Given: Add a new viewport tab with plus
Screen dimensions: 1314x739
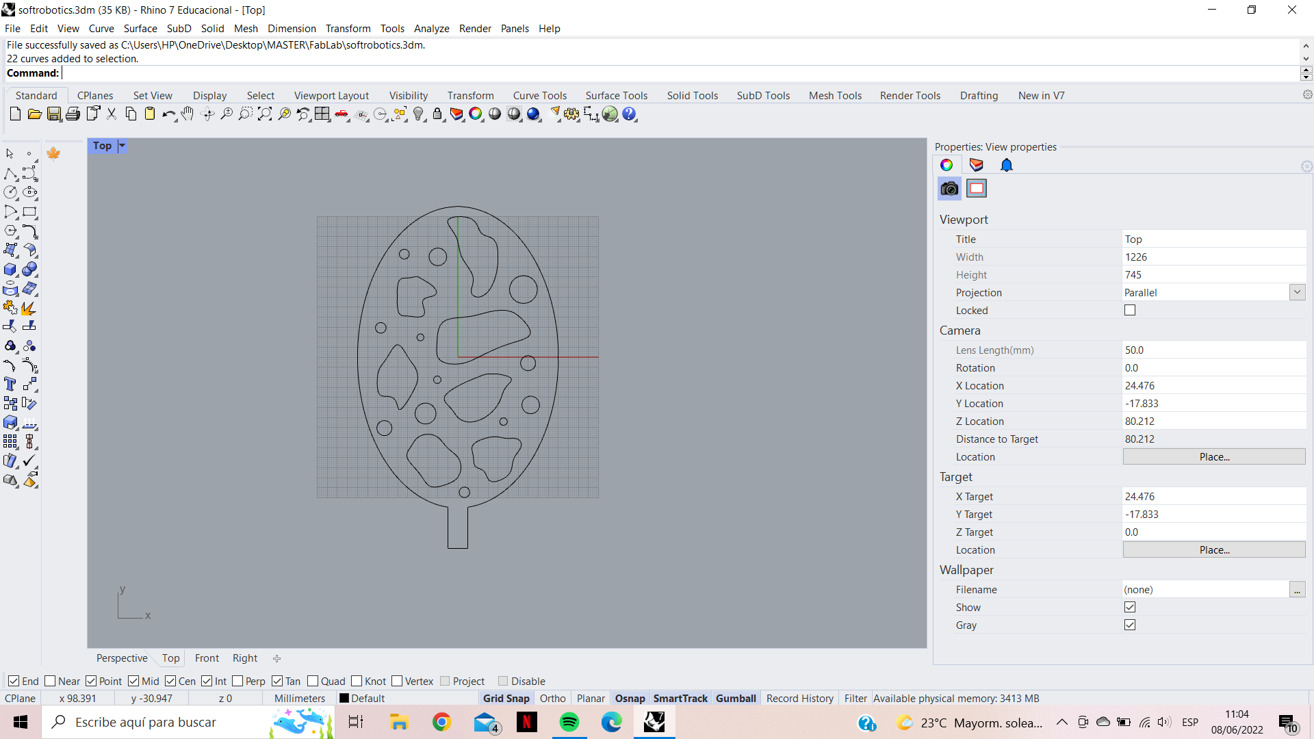Looking at the screenshot, I should click(276, 658).
